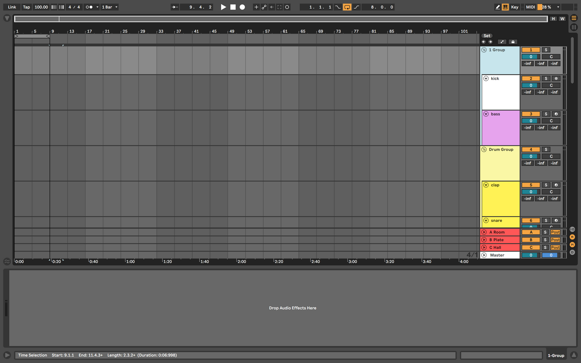Click the Capture MIDI icon

(x=287, y=7)
